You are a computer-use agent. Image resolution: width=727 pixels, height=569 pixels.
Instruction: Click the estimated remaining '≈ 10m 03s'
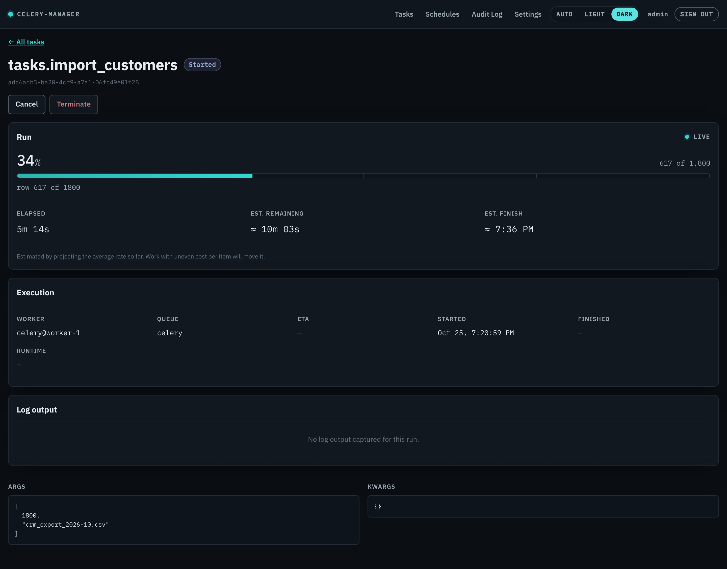point(275,229)
